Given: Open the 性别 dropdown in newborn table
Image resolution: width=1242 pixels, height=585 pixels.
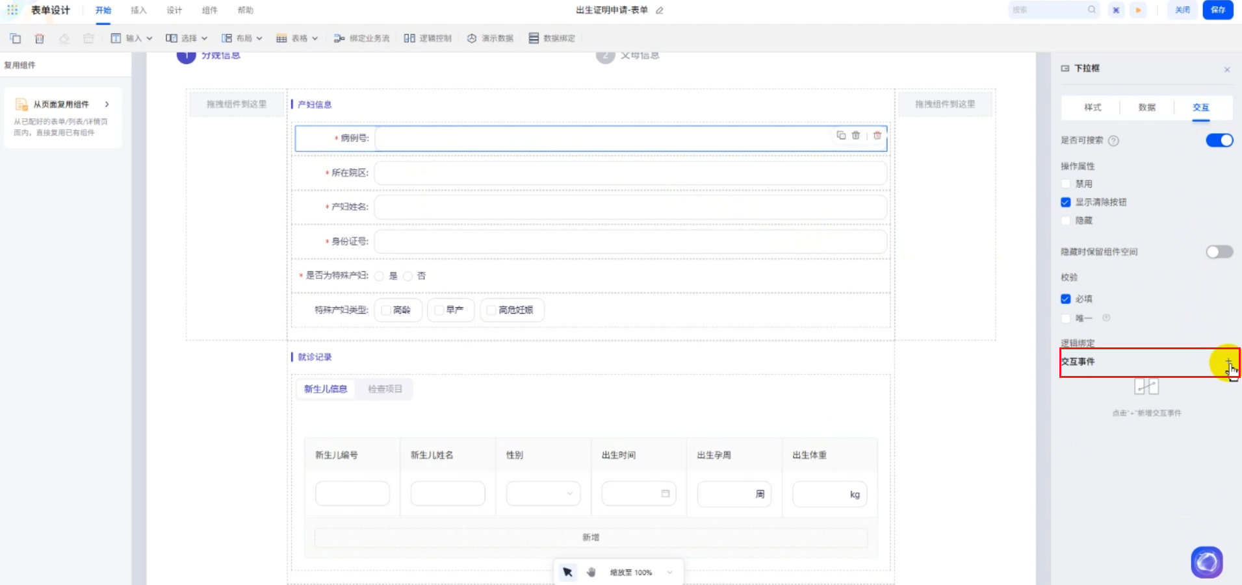Looking at the screenshot, I should [x=543, y=493].
